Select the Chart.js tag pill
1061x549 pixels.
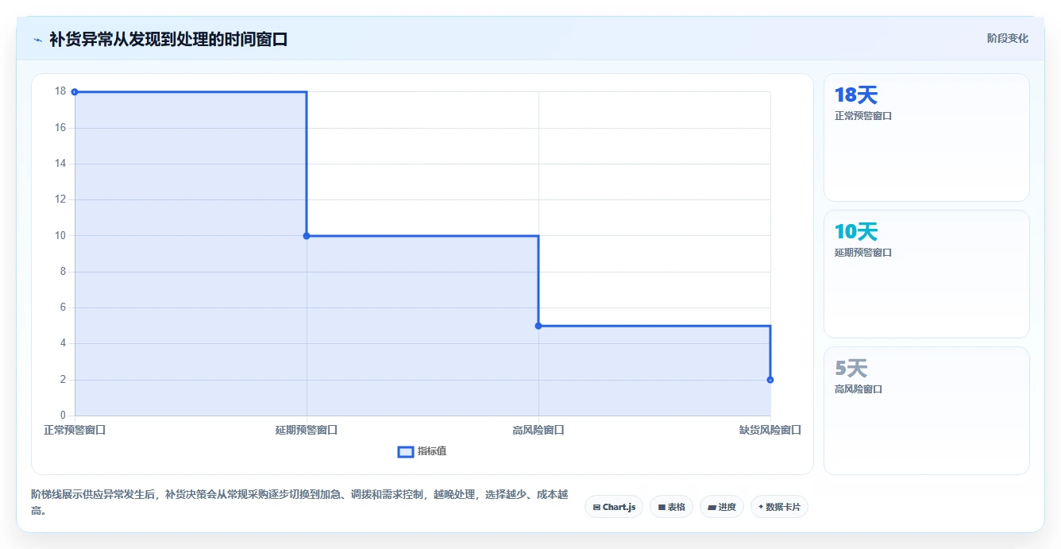tap(614, 507)
